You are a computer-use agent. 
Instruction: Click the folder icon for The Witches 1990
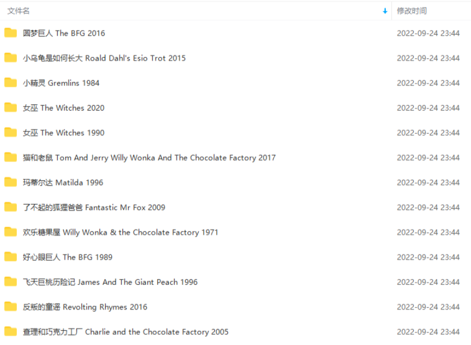11,133
